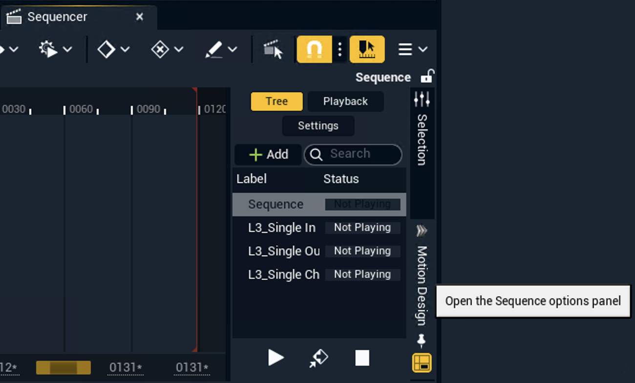The width and height of the screenshot is (635, 383).
Task: Open the hamburger menu dropdown
Action: coord(412,49)
